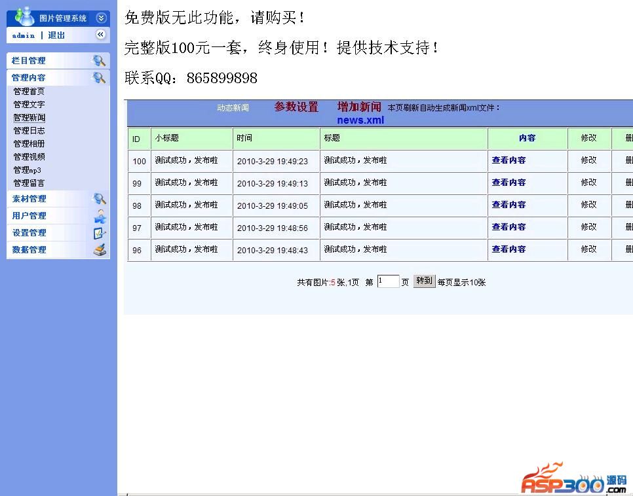Select 管理mp3 in the sidebar
Screen dimensions: 633x496
tap(27, 170)
